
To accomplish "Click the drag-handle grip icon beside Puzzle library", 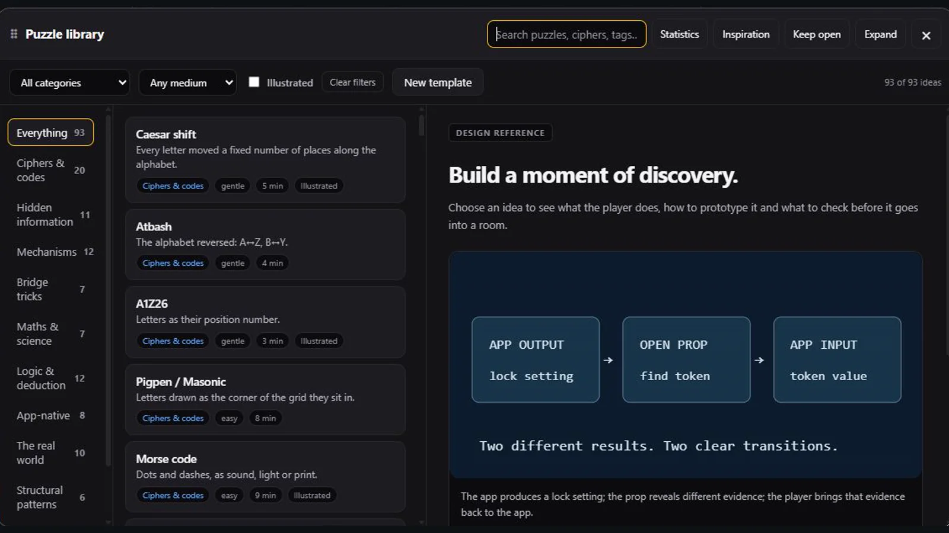I will coord(14,34).
